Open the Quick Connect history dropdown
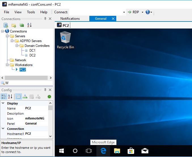 124,12
